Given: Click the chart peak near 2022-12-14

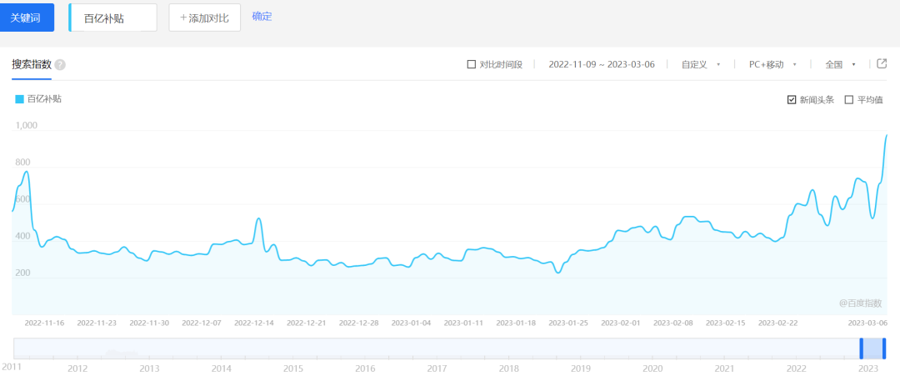Looking at the screenshot, I should [258, 219].
